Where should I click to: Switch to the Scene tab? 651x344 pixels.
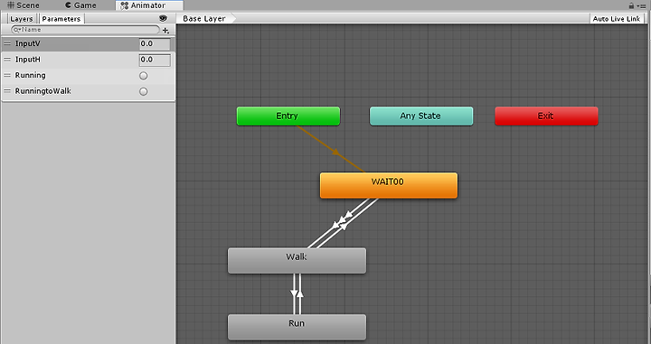[x=24, y=5]
